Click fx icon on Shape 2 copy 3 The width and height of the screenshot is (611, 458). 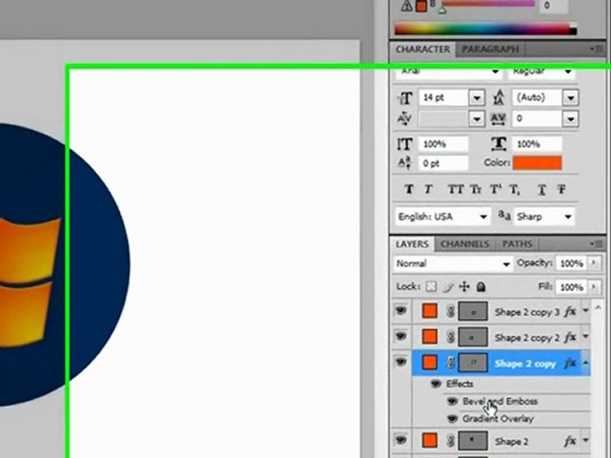click(570, 311)
